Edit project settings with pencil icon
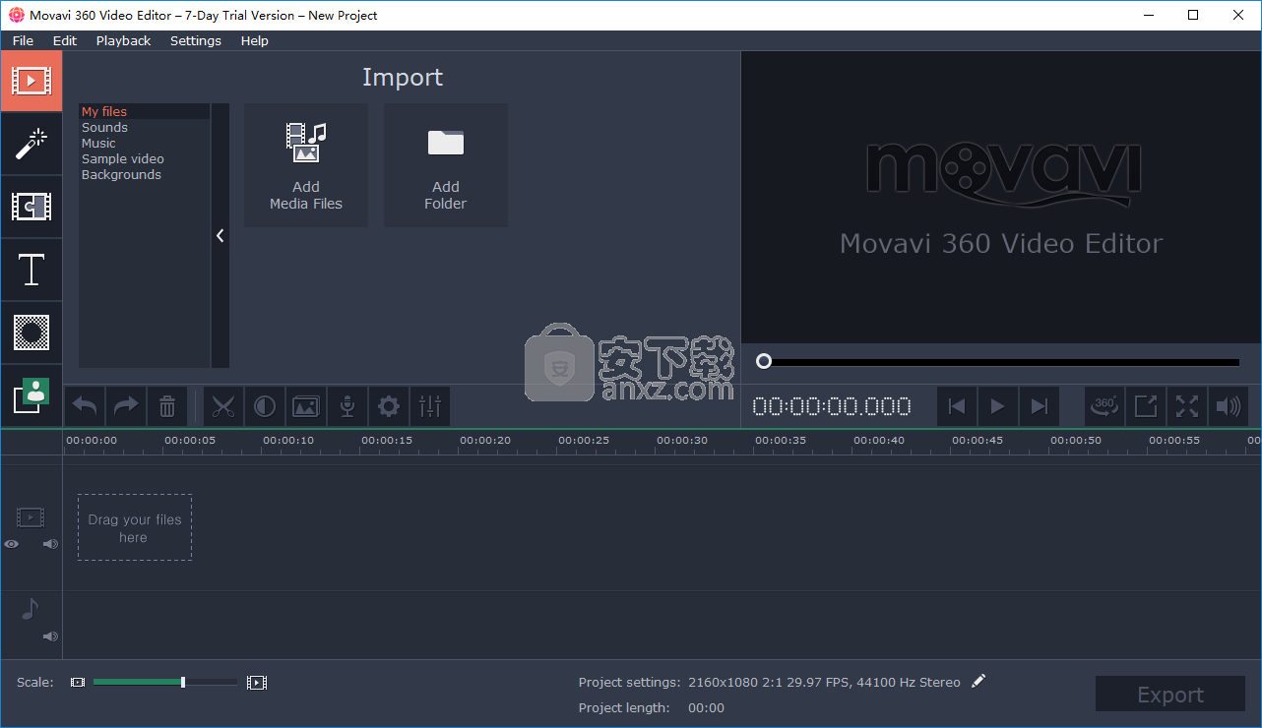 [x=978, y=681]
